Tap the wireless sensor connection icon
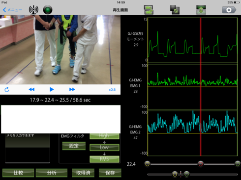241x180 pixels. [33, 10]
